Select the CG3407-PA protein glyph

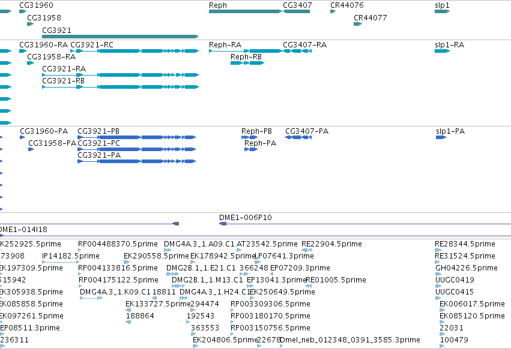coord(298,137)
